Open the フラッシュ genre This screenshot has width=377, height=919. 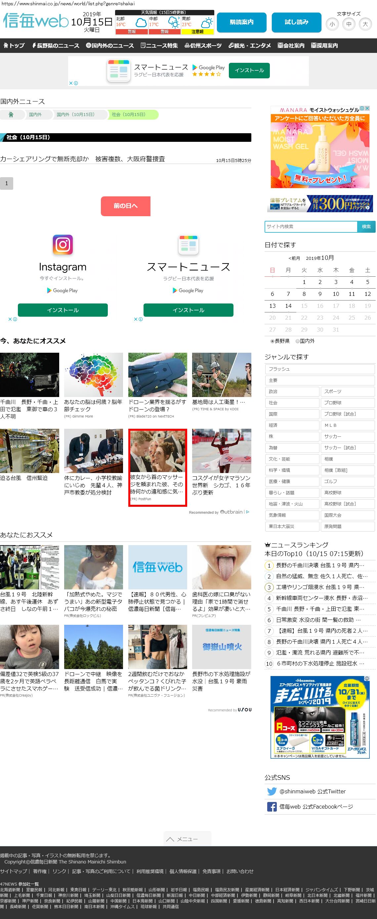320,369
